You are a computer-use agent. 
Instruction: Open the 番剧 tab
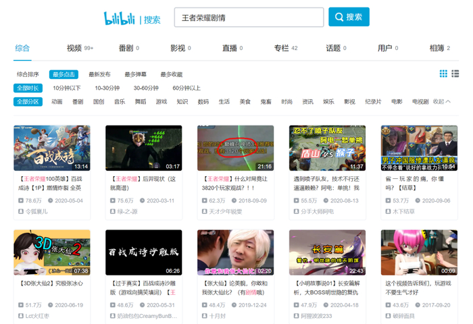(x=129, y=48)
